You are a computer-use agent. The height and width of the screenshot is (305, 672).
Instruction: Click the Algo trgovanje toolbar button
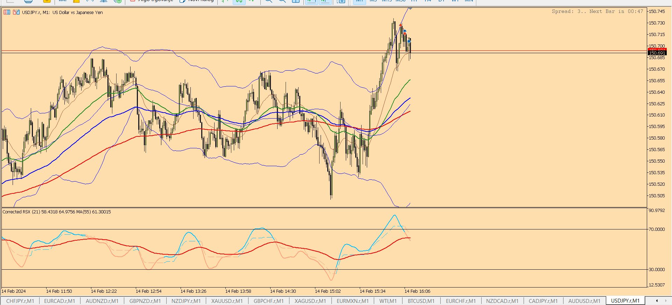point(152,1)
